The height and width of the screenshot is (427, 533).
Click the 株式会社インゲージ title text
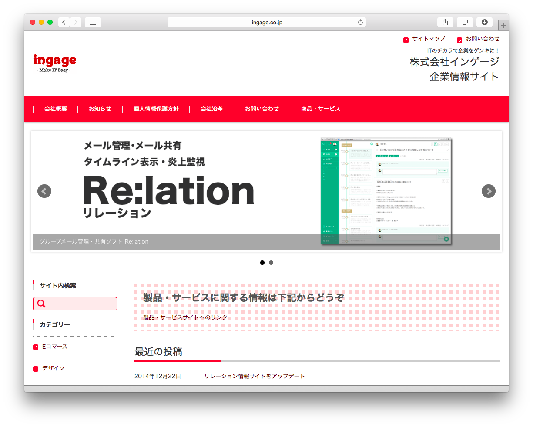454,62
